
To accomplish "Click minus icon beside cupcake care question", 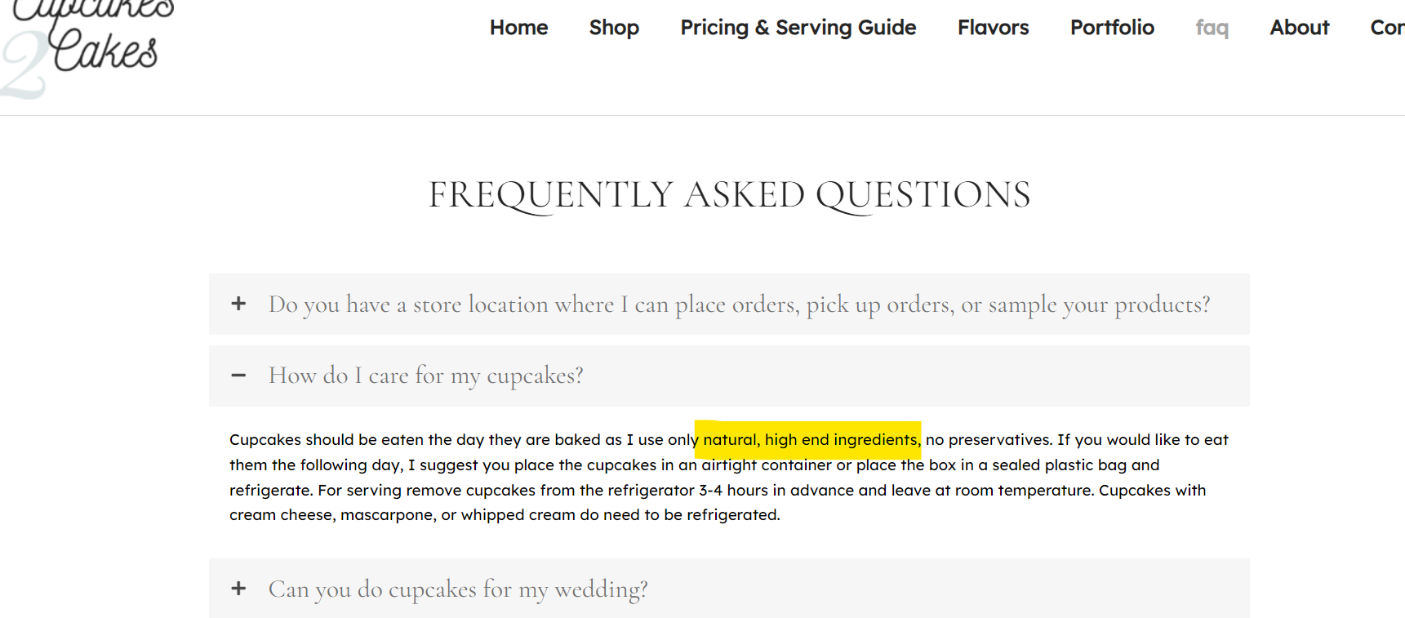I will point(238,376).
